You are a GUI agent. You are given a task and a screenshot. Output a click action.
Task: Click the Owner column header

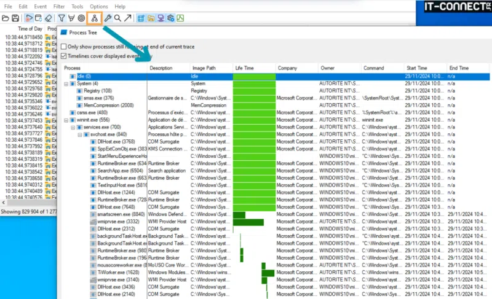point(339,68)
